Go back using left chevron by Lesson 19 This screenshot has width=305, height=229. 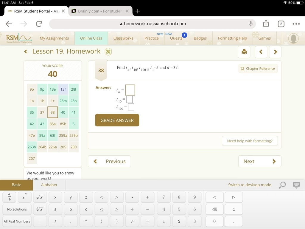[26, 52]
